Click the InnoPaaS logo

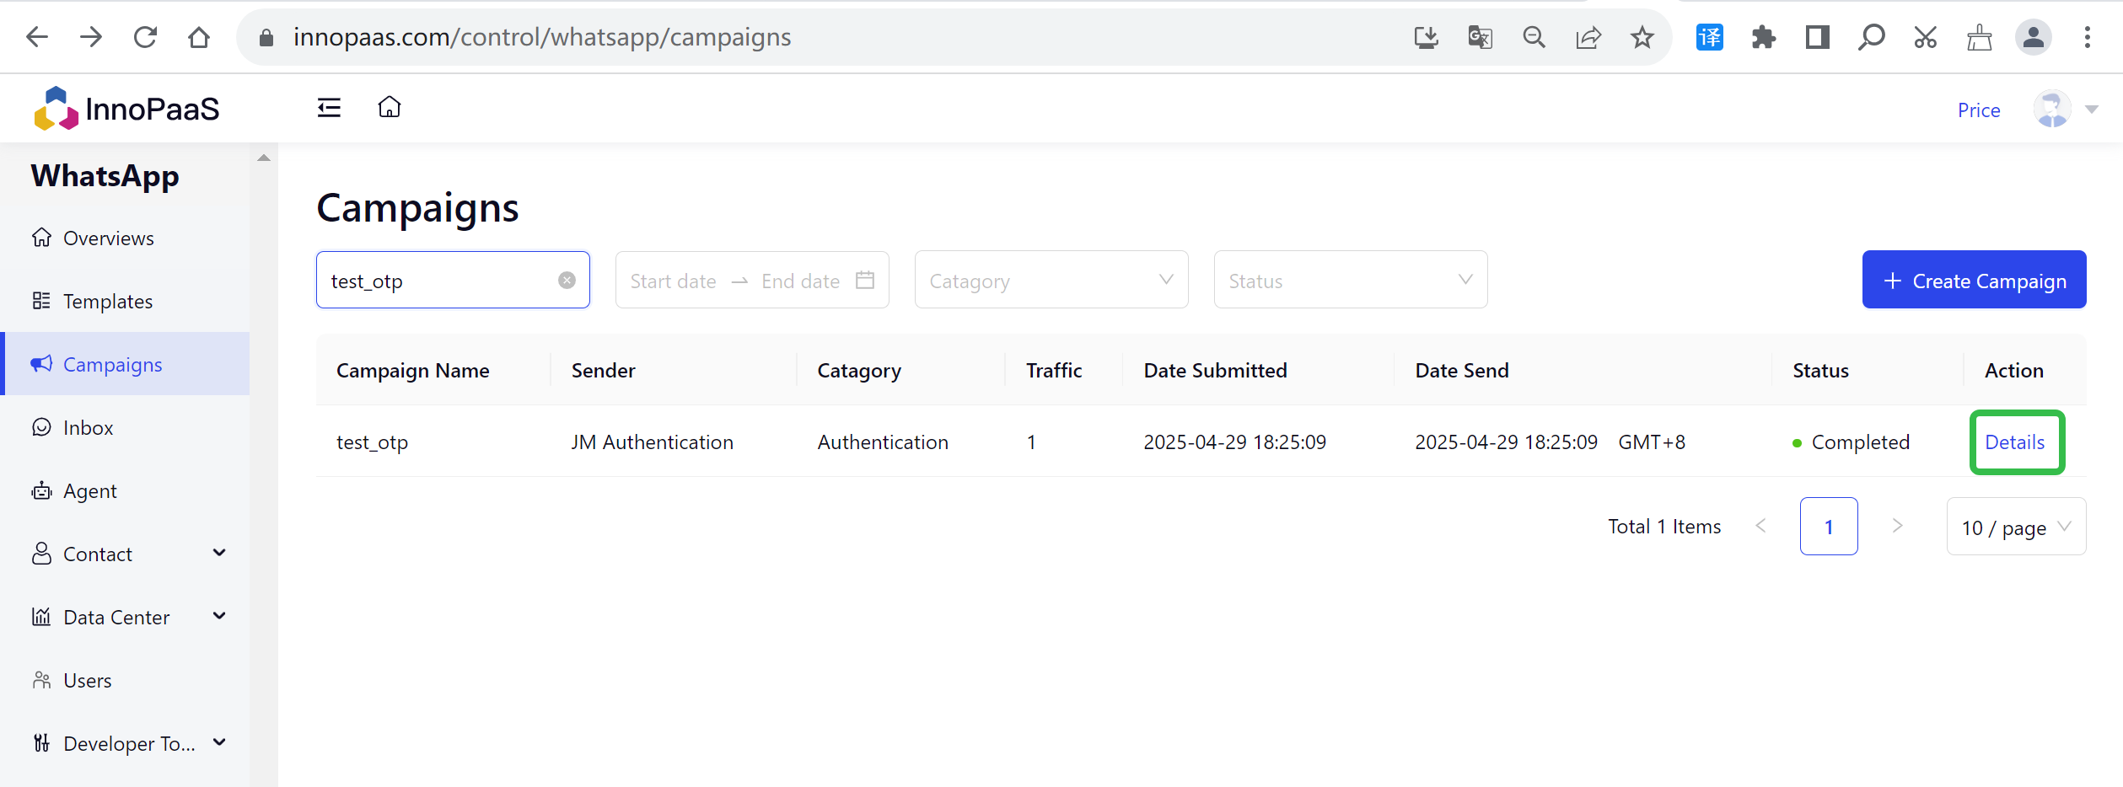click(126, 109)
